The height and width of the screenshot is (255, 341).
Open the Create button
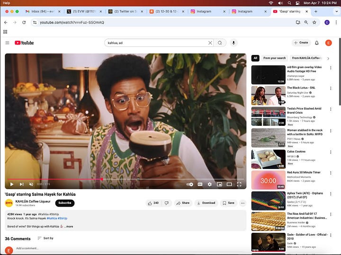301,43
